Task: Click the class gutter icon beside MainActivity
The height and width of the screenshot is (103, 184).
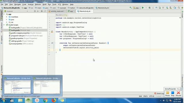Action: pos(52,32)
